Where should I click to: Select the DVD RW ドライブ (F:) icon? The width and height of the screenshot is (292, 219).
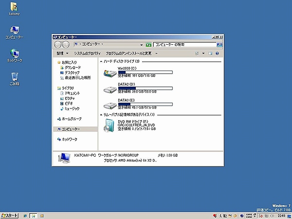coord(109,126)
